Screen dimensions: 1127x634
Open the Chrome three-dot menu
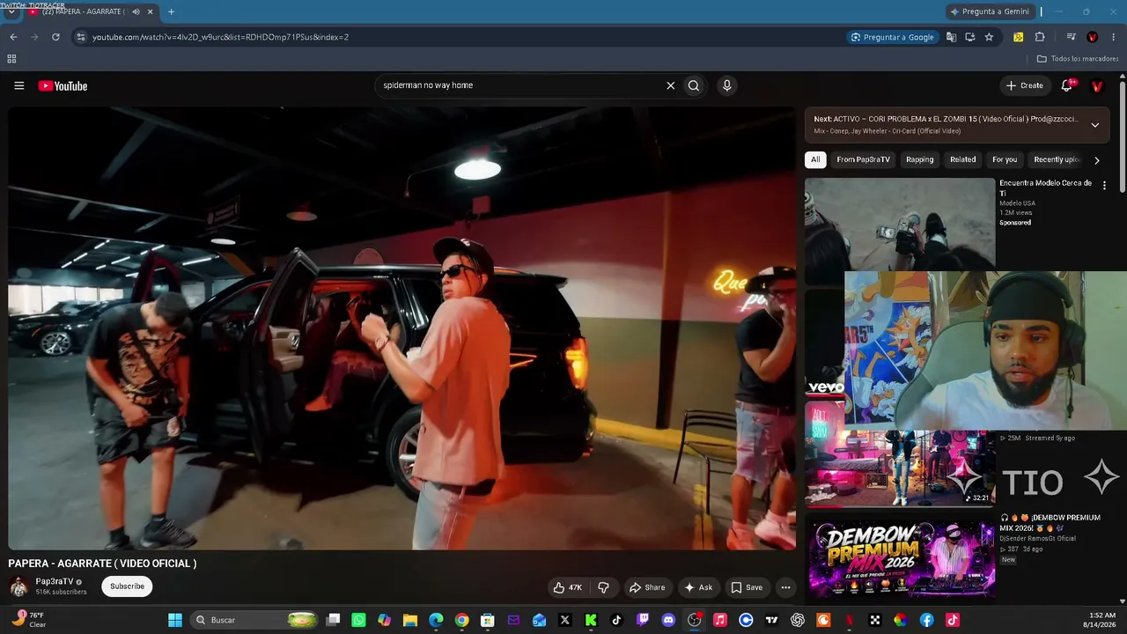point(1114,37)
